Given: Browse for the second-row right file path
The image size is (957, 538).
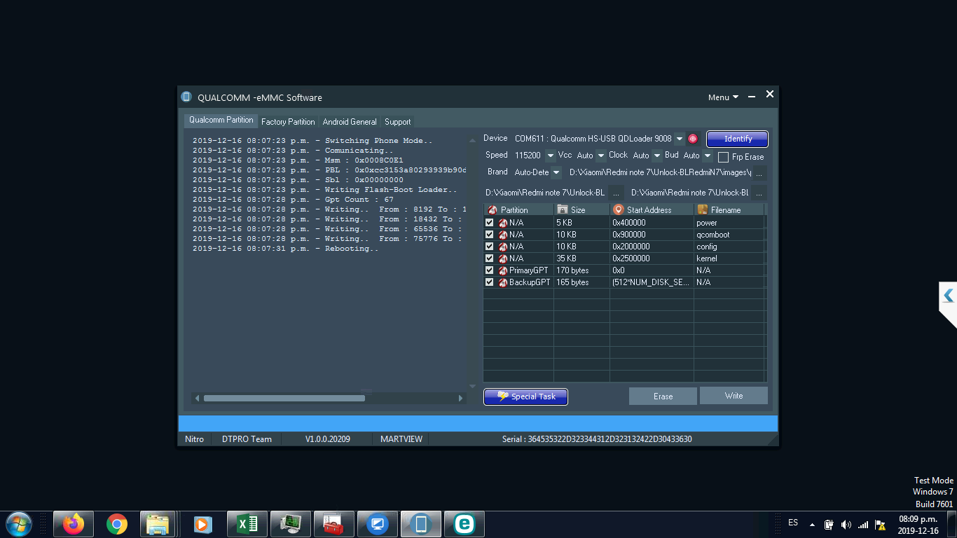Looking at the screenshot, I should (760, 193).
